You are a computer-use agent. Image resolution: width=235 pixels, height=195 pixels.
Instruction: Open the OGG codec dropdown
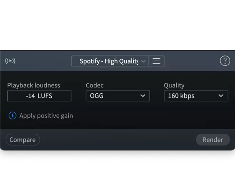[x=118, y=96]
